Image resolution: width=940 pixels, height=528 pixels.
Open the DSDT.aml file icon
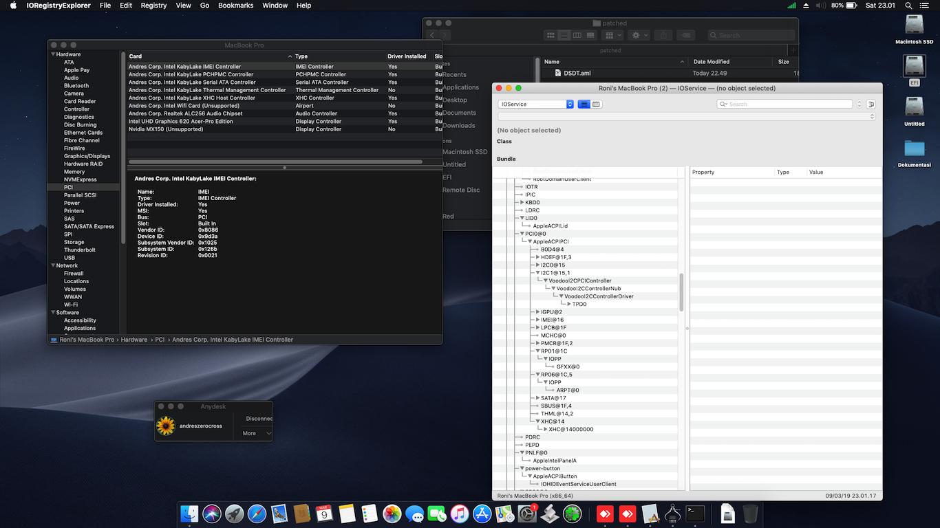tap(558, 73)
